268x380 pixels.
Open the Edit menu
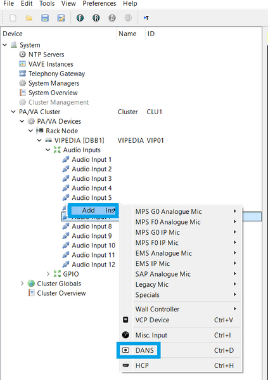[27, 3]
